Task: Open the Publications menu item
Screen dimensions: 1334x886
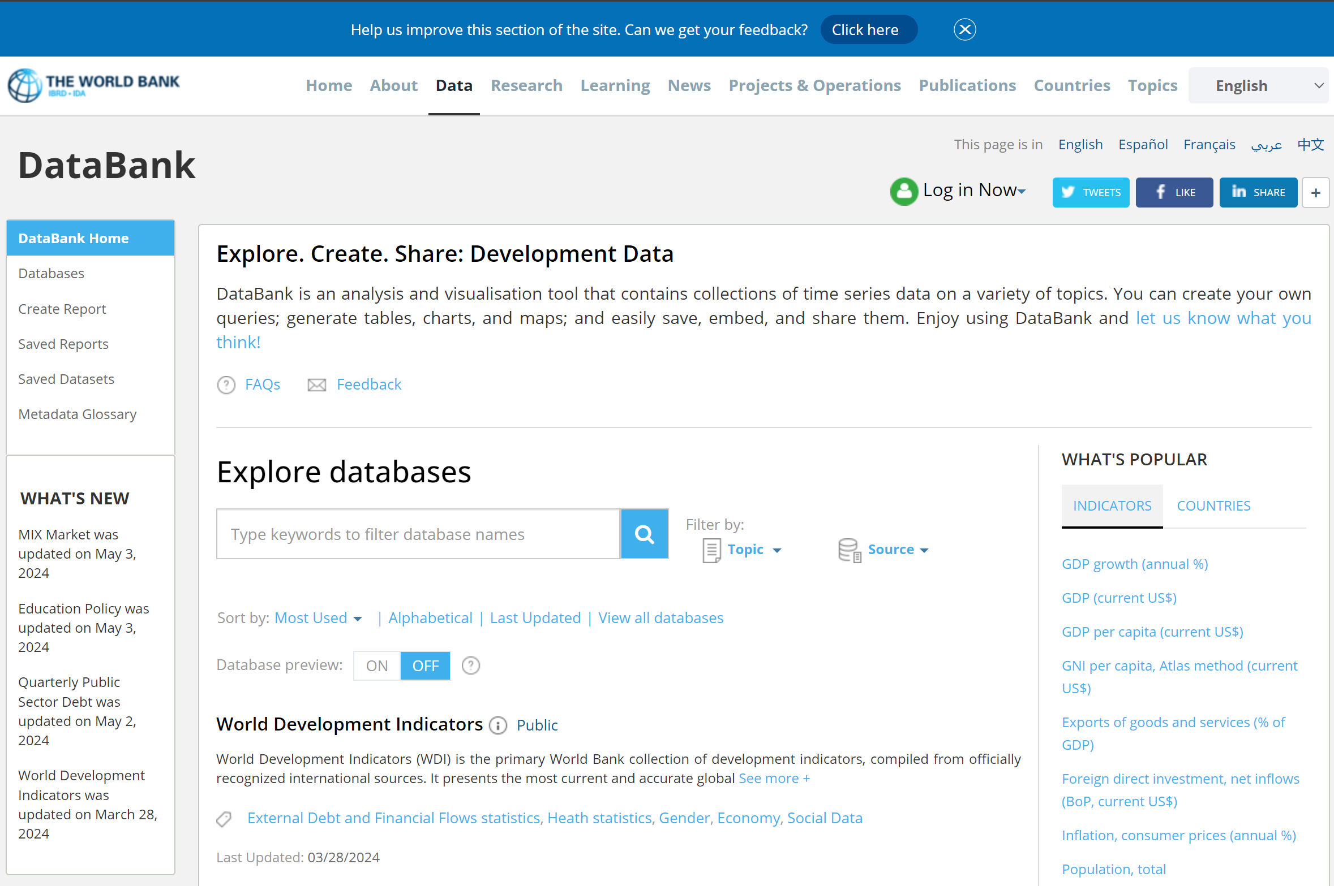Action: coord(967,85)
